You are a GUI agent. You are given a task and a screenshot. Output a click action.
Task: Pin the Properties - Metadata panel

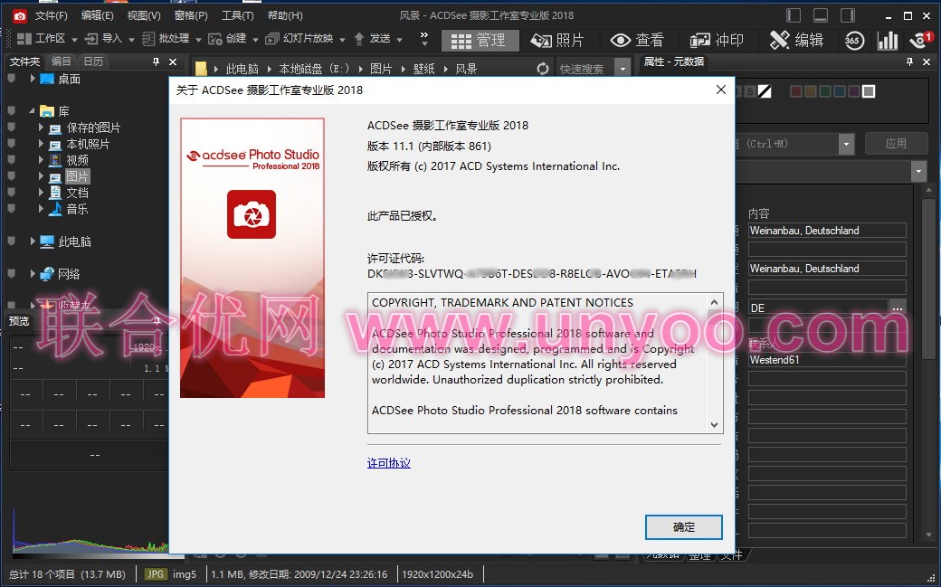(910, 62)
